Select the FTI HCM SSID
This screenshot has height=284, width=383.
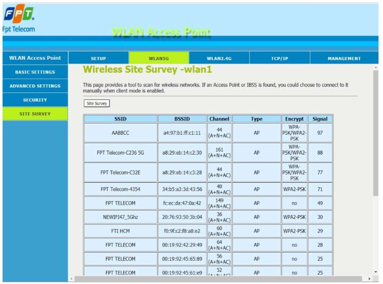pyautogui.click(x=120, y=231)
